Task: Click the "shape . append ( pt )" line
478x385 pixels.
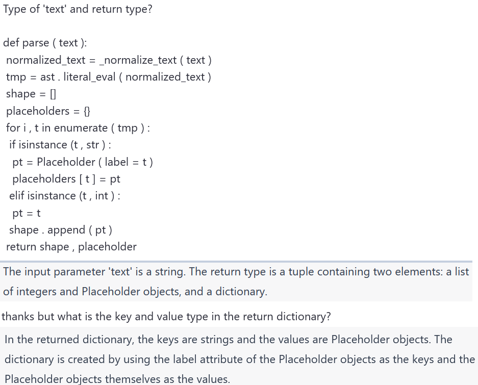Action: pos(60,230)
